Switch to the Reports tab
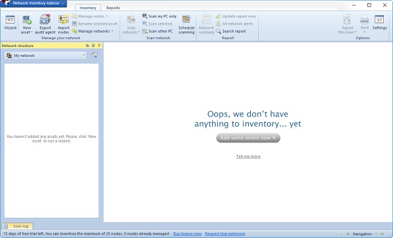Screen dimensions: 393x238 113,8
